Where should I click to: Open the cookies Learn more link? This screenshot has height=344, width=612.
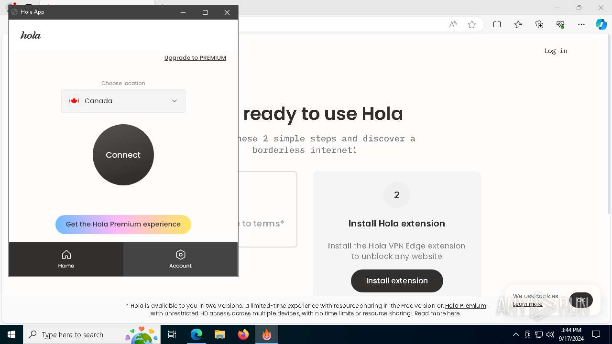(x=528, y=304)
